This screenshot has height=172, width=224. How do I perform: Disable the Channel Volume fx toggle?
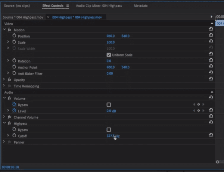click(x=9, y=117)
